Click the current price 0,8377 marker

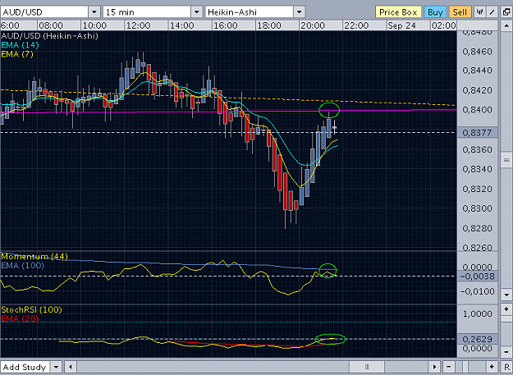(478, 132)
